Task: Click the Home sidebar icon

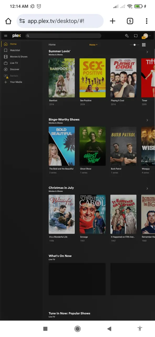Action: 6,44
